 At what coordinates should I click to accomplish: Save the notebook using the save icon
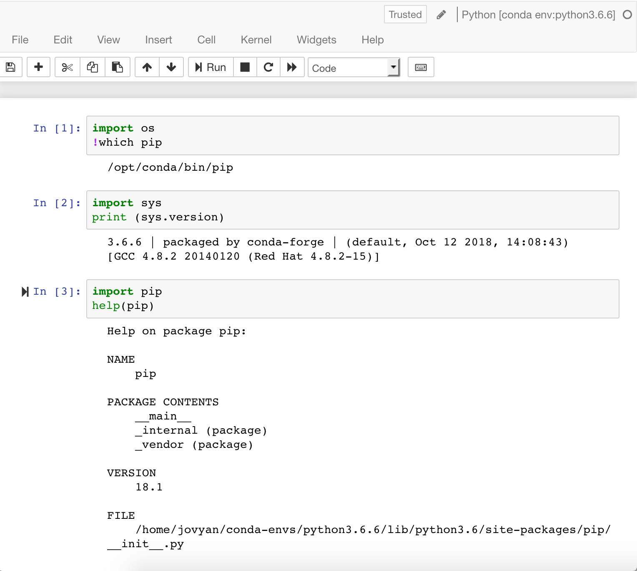coord(11,67)
